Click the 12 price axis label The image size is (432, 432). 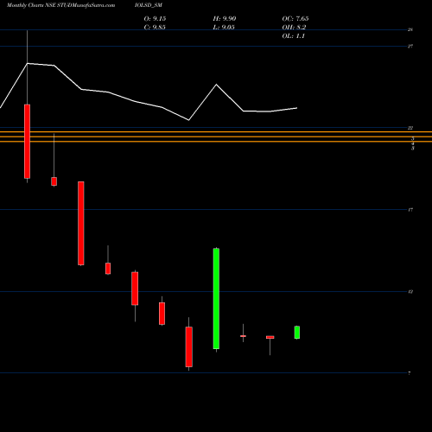[x=410, y=292]
